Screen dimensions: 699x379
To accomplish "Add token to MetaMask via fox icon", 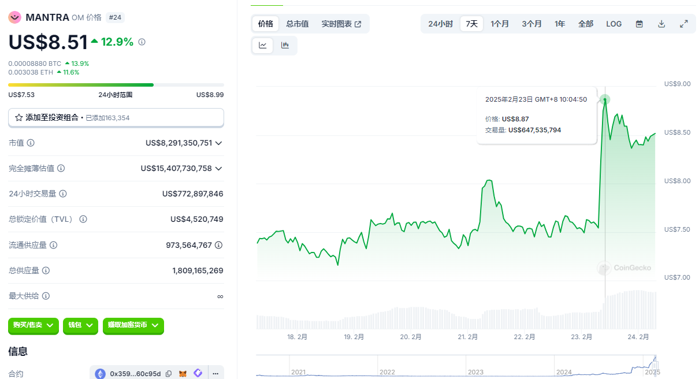I will click(x=183, y=374).
